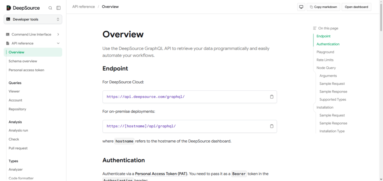Jump to Installation Type subsection
The height and width of the screenshot is (181, 383).
point(332,131)
